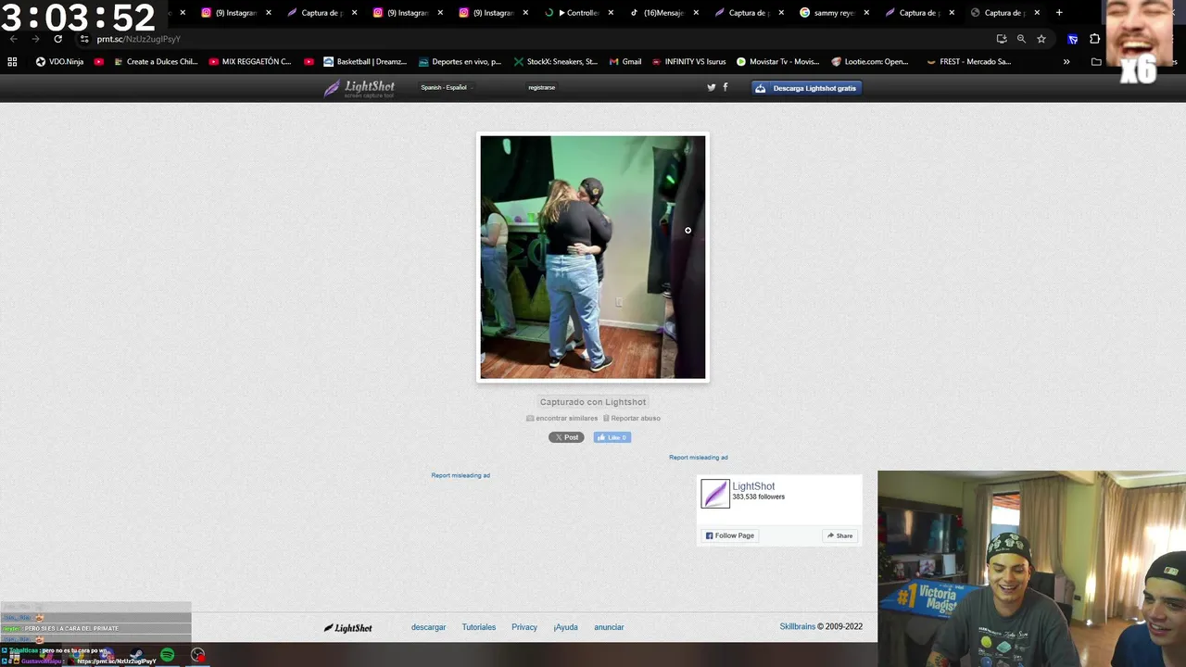Viewport: 1186px width, 667px height.
Task: Close the Controller tab
Action: pos(610,13)
